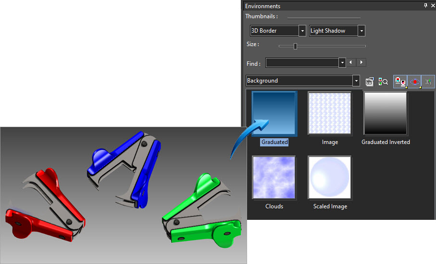This screenshot has height=264, width=436.
Task: Select the Graduated background thumbnail
Action: 274,114
